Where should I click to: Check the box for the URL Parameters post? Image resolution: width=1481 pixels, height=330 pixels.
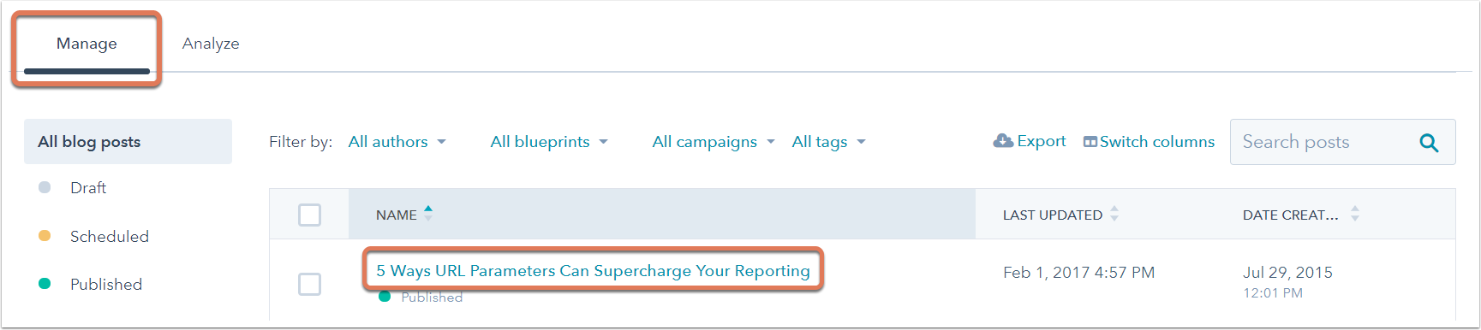tap(309, 284)
